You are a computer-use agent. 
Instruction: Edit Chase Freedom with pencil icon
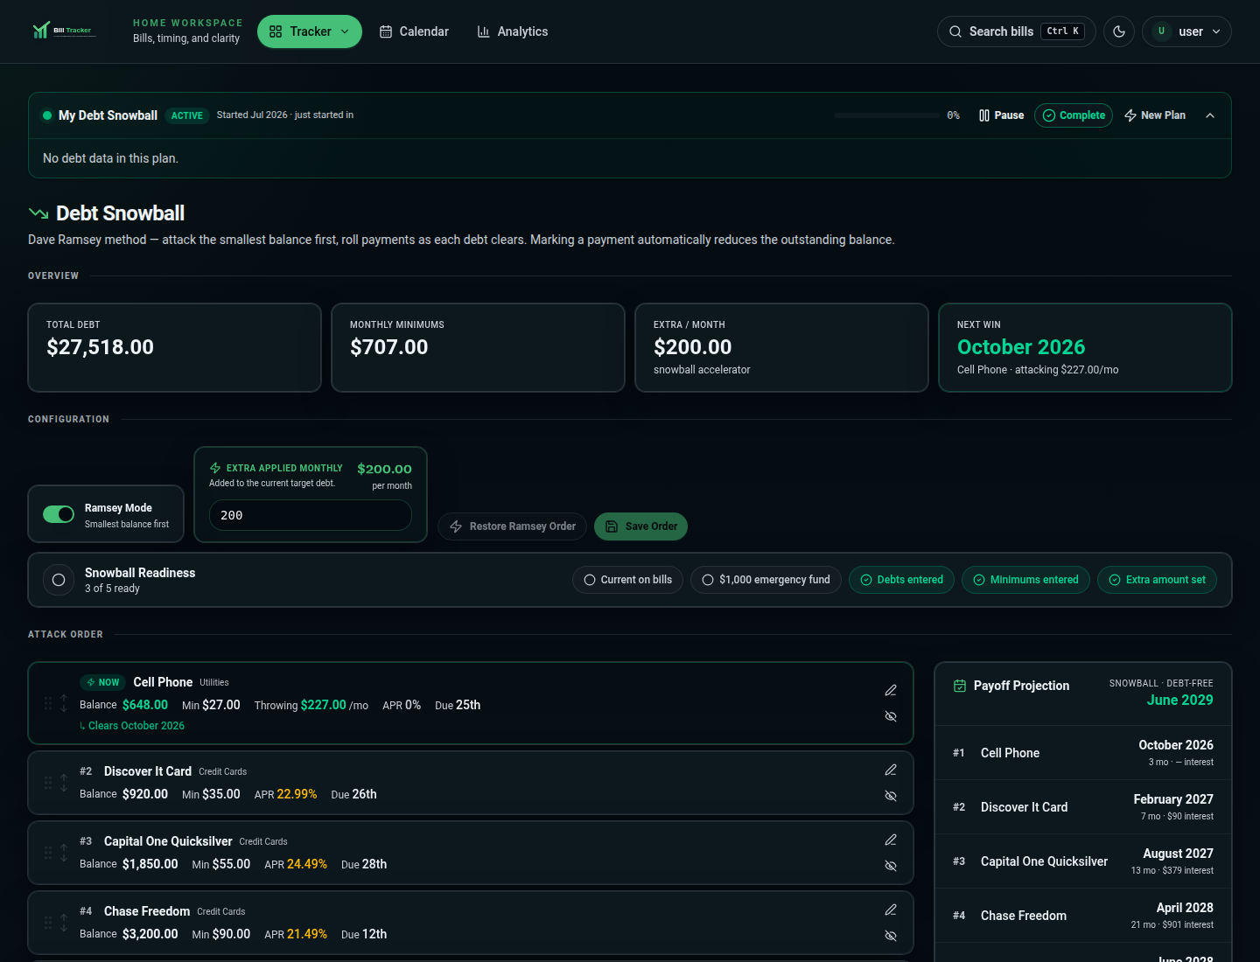891,910
